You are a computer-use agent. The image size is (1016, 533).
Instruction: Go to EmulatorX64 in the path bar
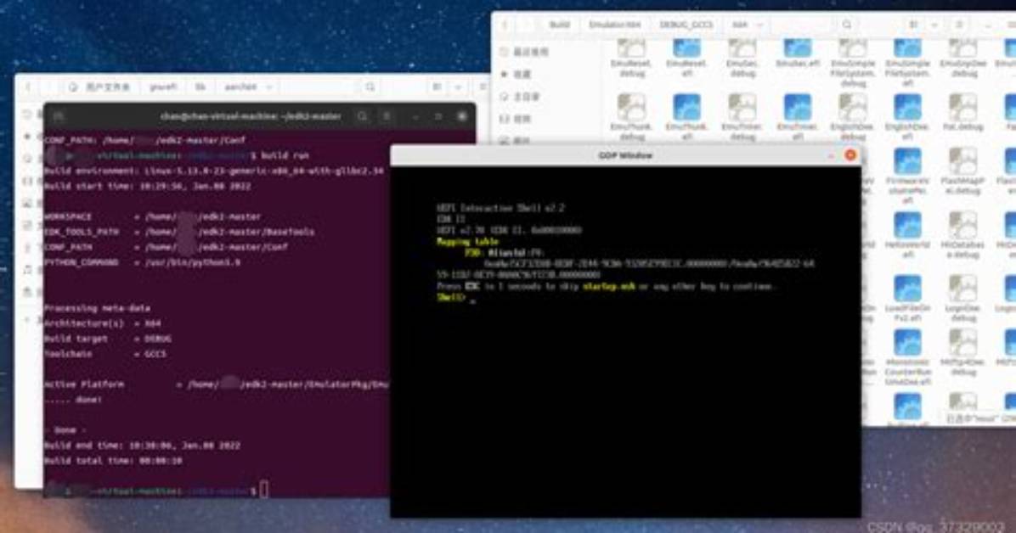(x=615, y=25)
